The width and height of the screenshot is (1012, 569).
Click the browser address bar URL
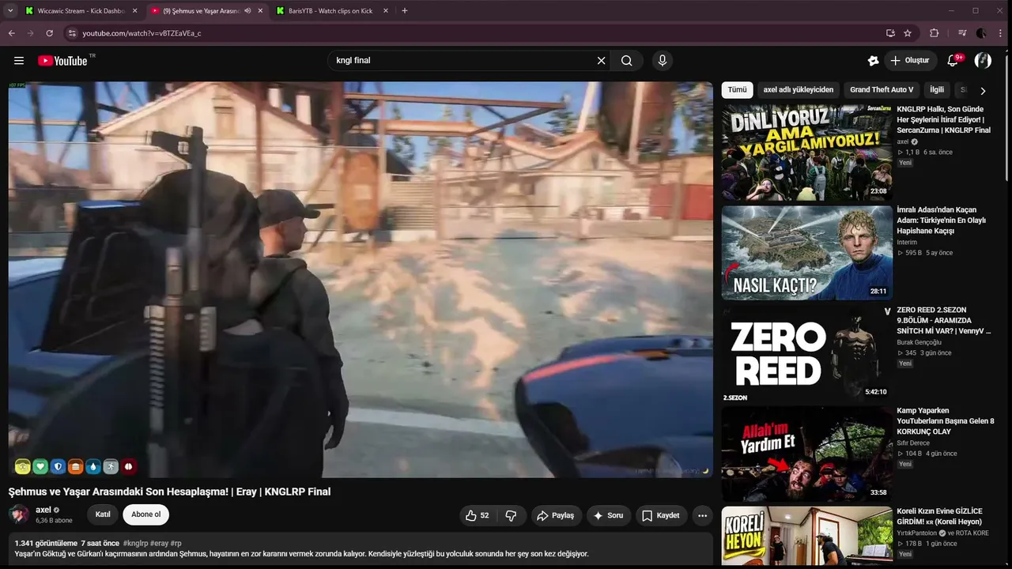[142, 33]
